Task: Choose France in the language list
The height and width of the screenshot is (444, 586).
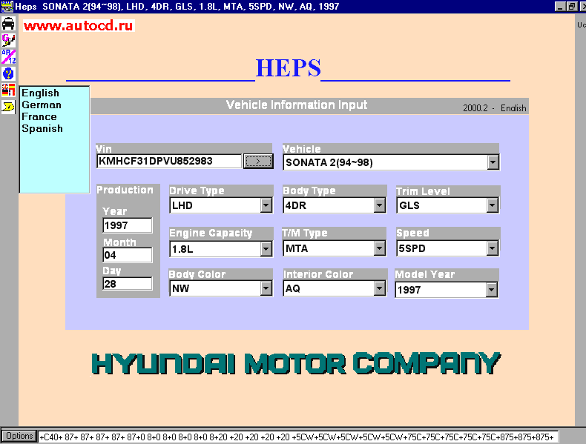Action: pos(39,116)
